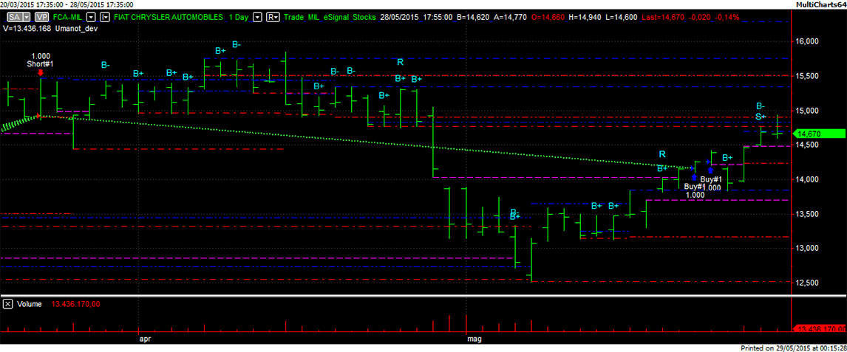This screenshot has height=352, width=847.
Task: Click the green 14,670 price label
Action: [x=818, y=134]
